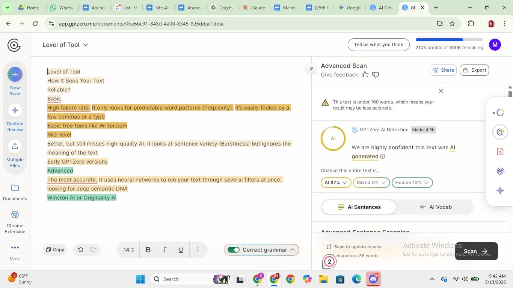This screenshot has width=513, height=288.
Task: Click the address bar URL
Action: [142, 24]
